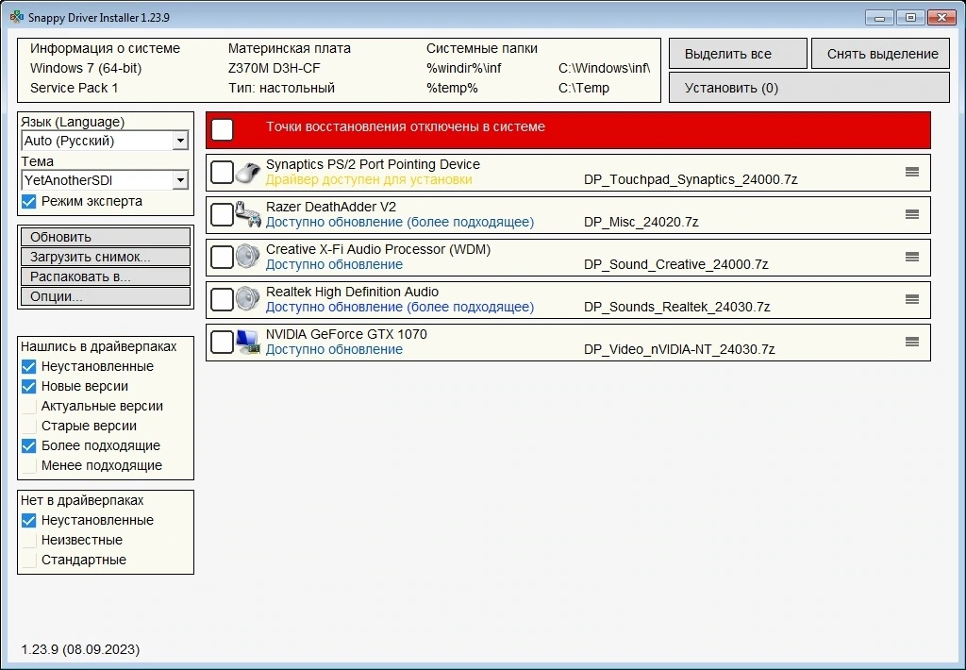Disable the Режим эксперта checkbox
The image size is (966, 670).
point(29,202)
